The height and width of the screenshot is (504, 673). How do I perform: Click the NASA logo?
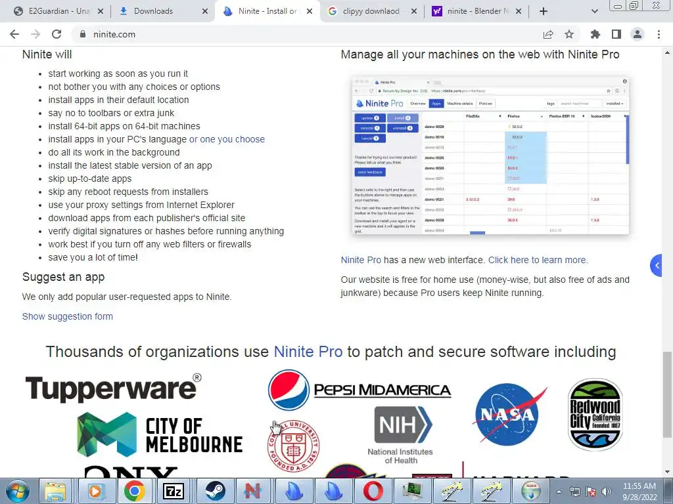point(509,414)
